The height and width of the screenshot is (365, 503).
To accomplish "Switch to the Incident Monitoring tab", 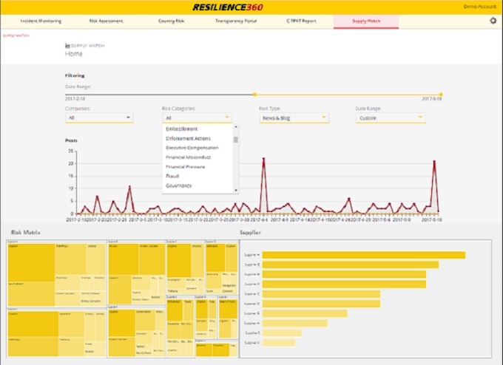I will pyautogui.click(x=41, y=21).
